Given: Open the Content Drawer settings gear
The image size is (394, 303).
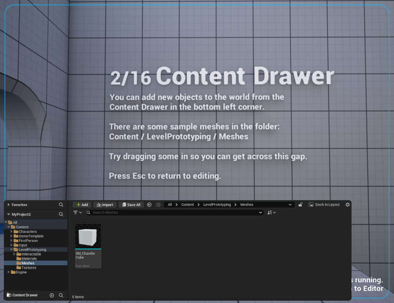Looking at the screenshot, I should 347,205.
